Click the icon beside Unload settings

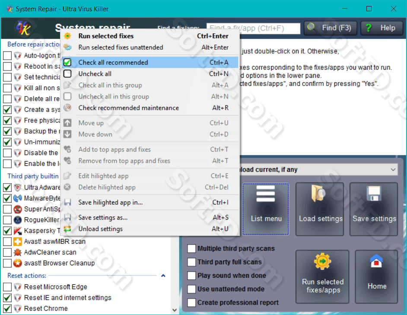click(67, 229)
